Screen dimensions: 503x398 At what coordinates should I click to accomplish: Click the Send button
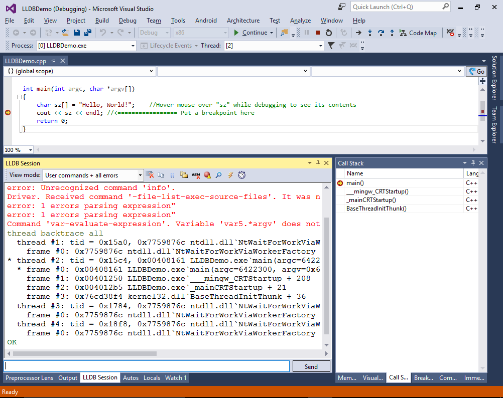(311, 366)
